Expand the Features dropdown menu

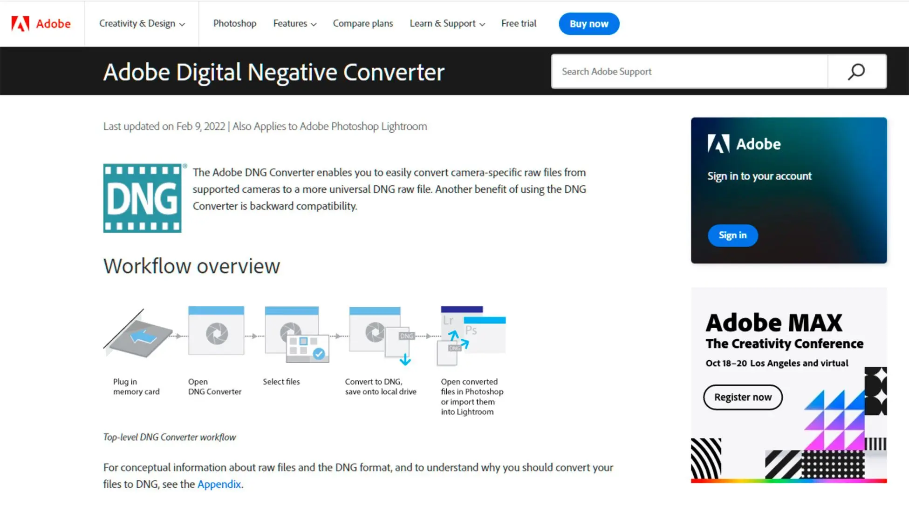click(294, 24)
